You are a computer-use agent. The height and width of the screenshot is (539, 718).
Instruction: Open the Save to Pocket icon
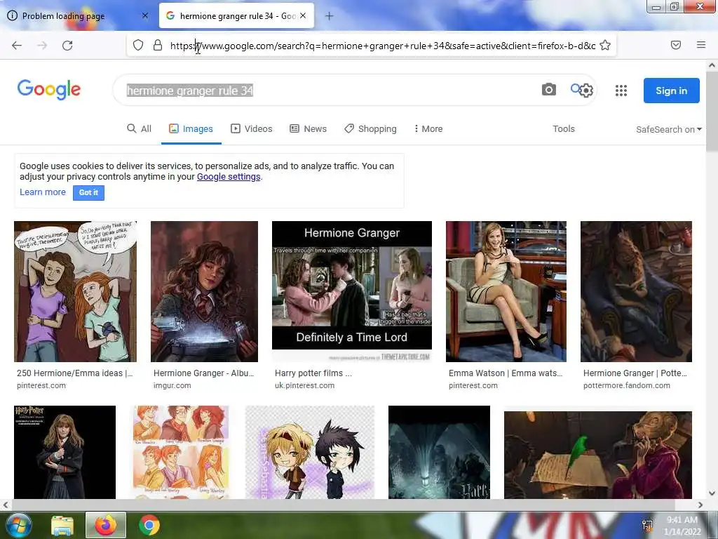click(x=675, y=45)
